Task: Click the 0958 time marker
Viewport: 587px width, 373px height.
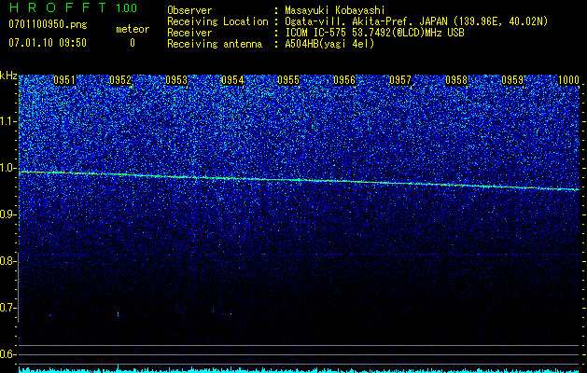Action: tap(456, 80)
